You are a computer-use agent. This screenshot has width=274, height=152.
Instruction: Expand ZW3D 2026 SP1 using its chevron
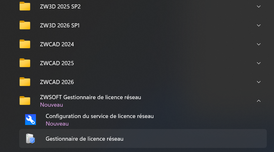tap(259, 25)
